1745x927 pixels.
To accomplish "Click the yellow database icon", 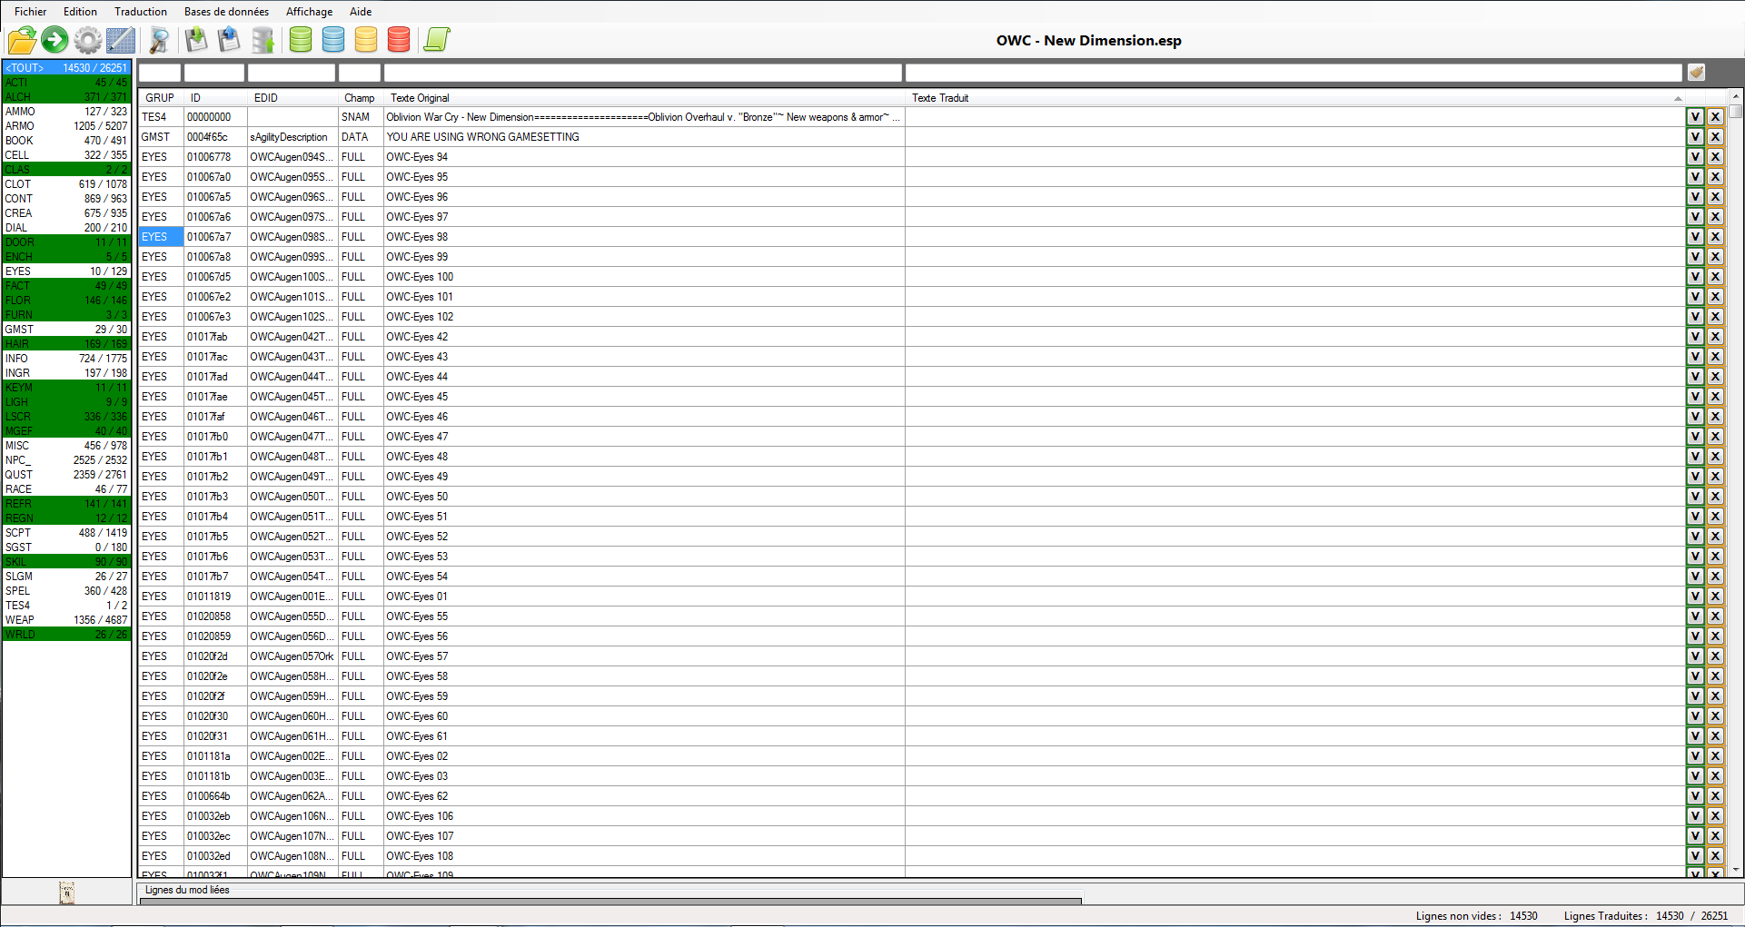I will [366, 40].
